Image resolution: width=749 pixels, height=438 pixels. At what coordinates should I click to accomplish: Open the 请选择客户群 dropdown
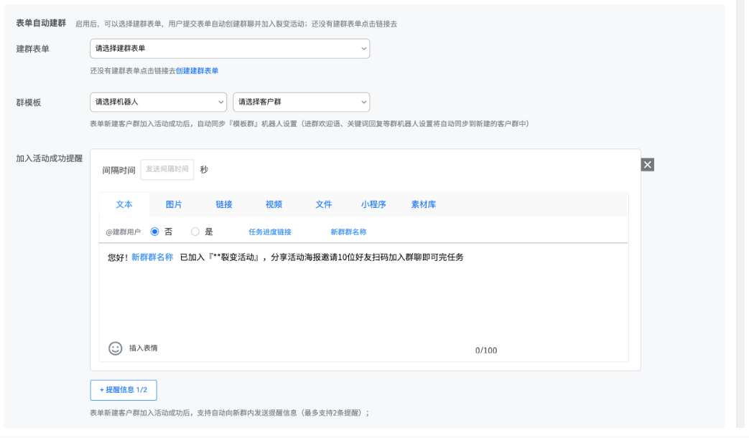click(301, 102)
